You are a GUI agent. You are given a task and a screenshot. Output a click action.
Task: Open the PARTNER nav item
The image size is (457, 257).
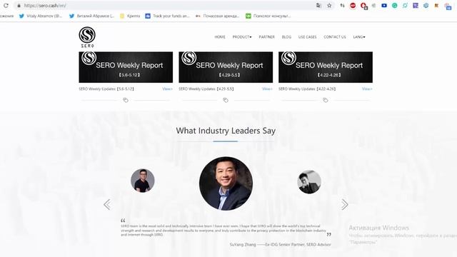coord(266,37)
